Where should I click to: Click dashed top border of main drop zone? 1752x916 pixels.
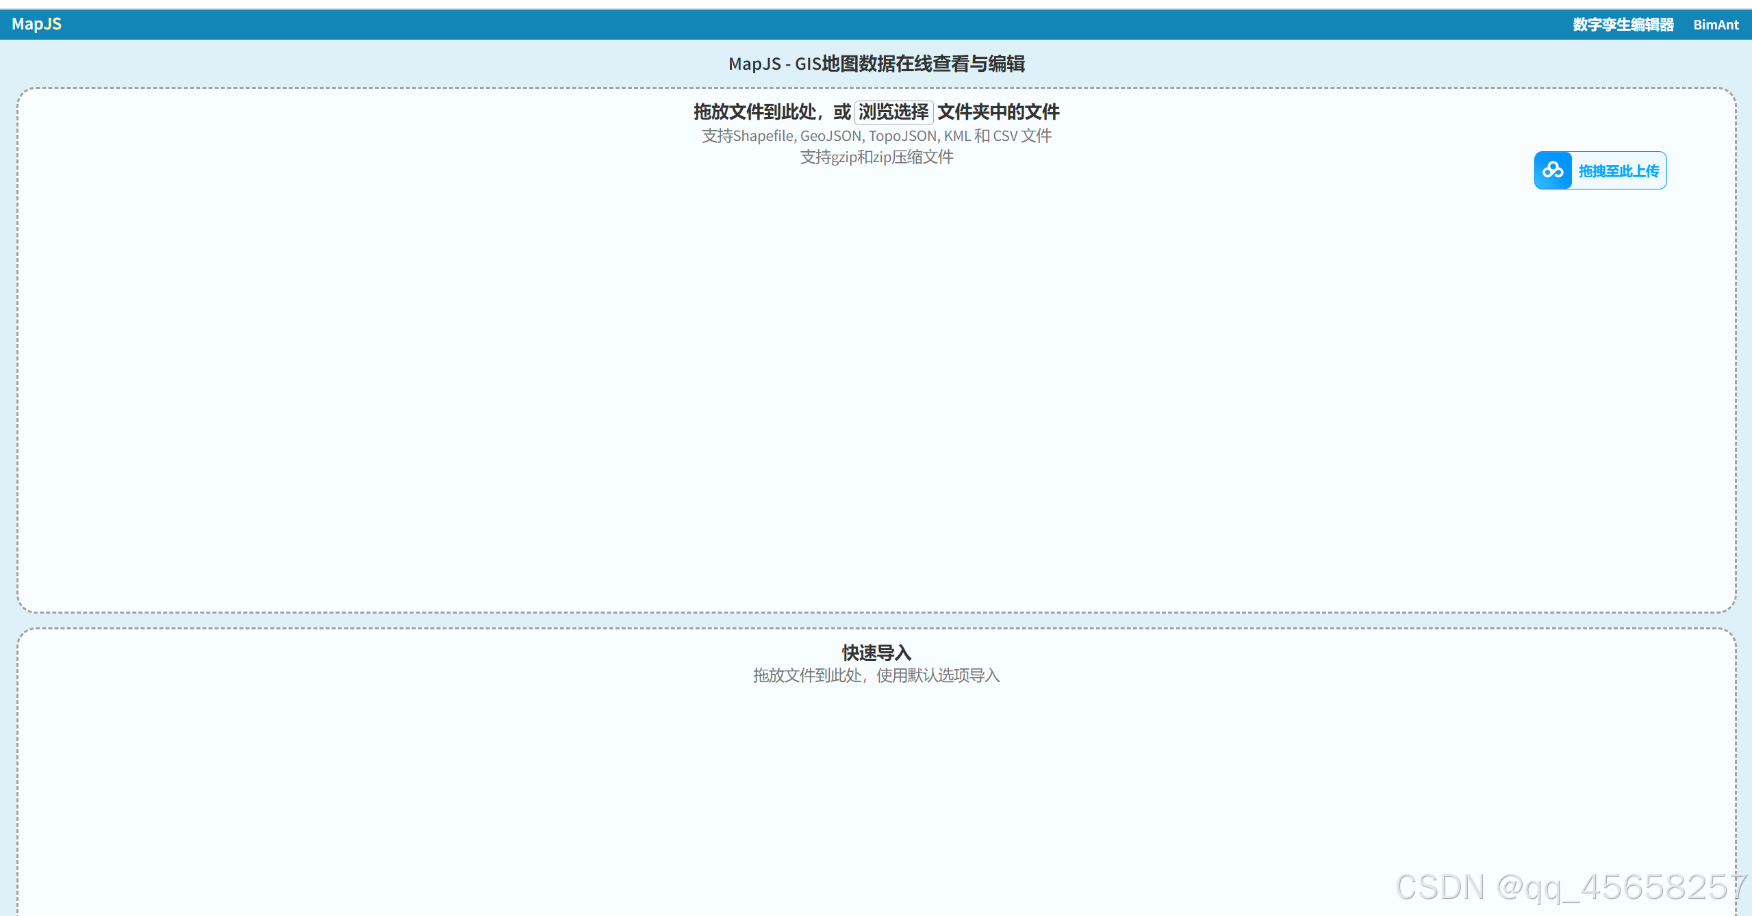[479, 88]
